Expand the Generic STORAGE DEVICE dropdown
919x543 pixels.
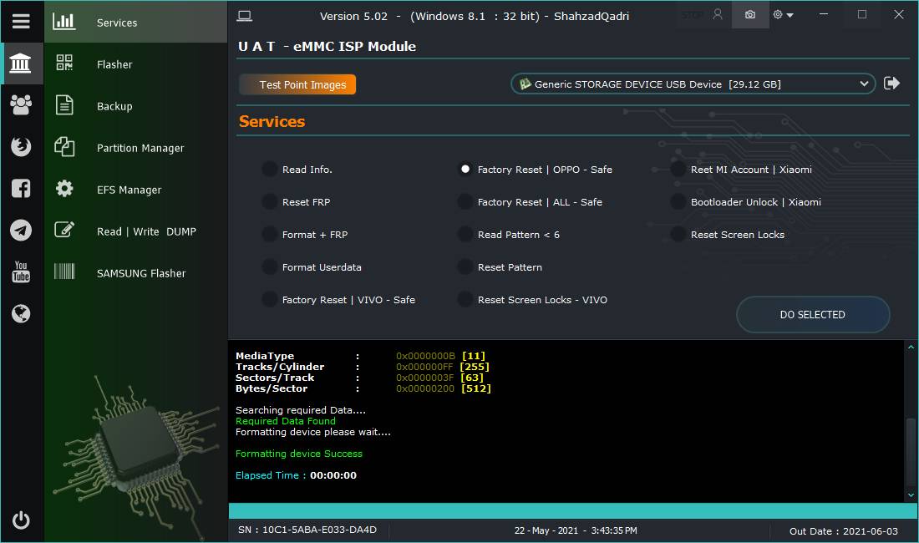pos(693,84)
